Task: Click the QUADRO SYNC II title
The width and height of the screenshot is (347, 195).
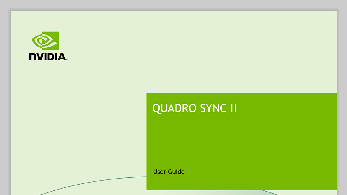Action: [194, 109]
